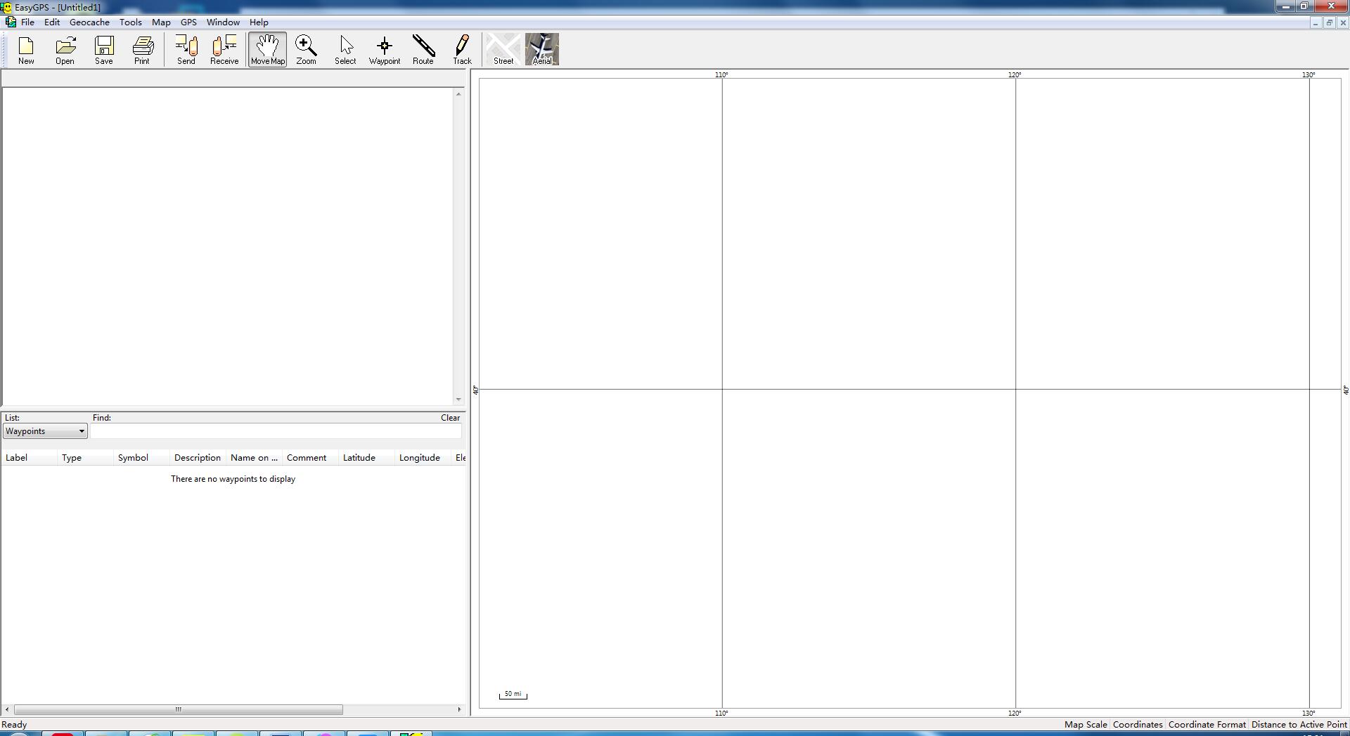
Task: Pick the Waypoint creation tool
Action: tap(385, 49)
